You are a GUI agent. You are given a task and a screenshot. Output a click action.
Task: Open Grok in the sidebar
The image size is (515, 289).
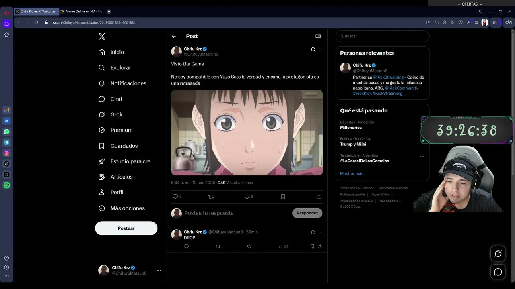pos(111,114)
